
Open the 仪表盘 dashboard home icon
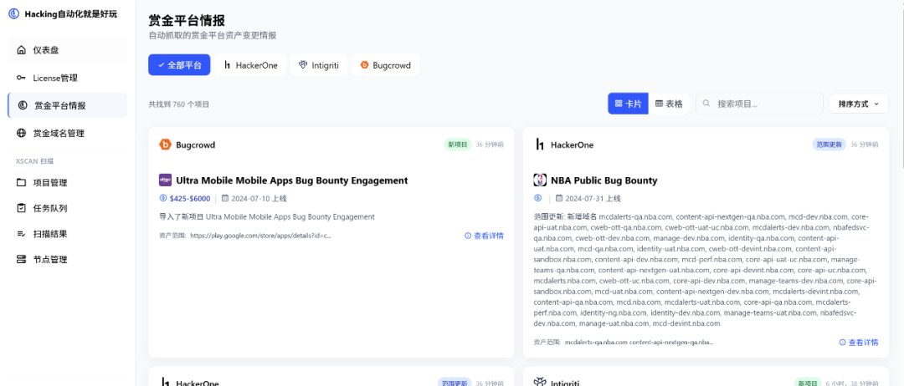point(21,50)
